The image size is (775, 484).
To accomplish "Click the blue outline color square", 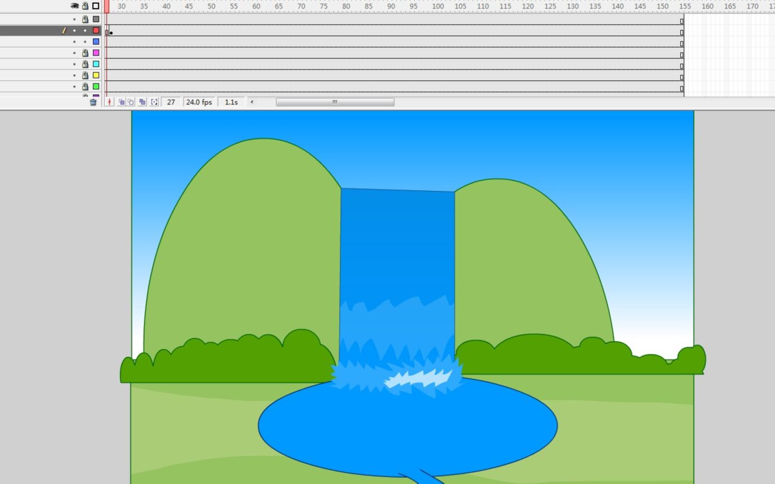I will (96, 42).
